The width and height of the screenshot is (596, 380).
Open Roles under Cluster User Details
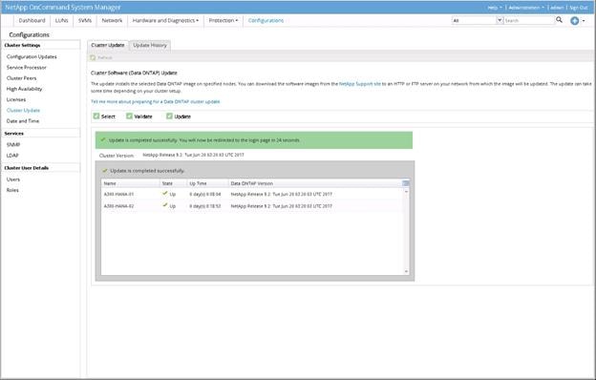(12, 190)
